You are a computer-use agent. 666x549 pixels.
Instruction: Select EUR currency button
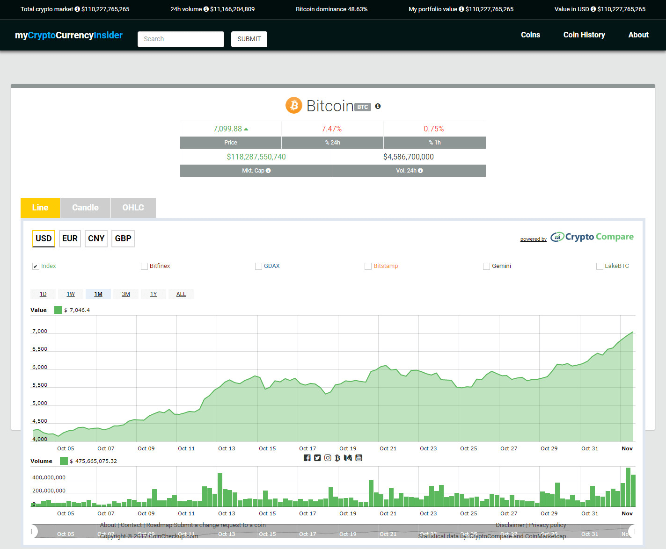pyautogui.click(x=70, y=238)
